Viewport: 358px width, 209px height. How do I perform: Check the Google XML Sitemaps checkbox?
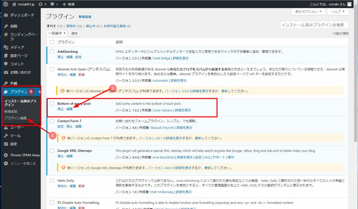(52, 151)
